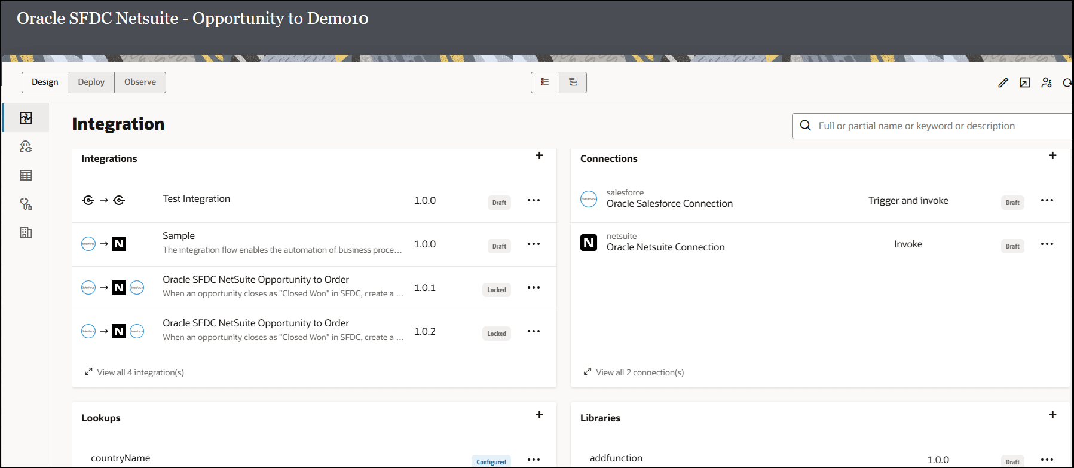
Task: Click the Salesforce logo beside Oracle Salesforce Connection
Action: point(589,199)
